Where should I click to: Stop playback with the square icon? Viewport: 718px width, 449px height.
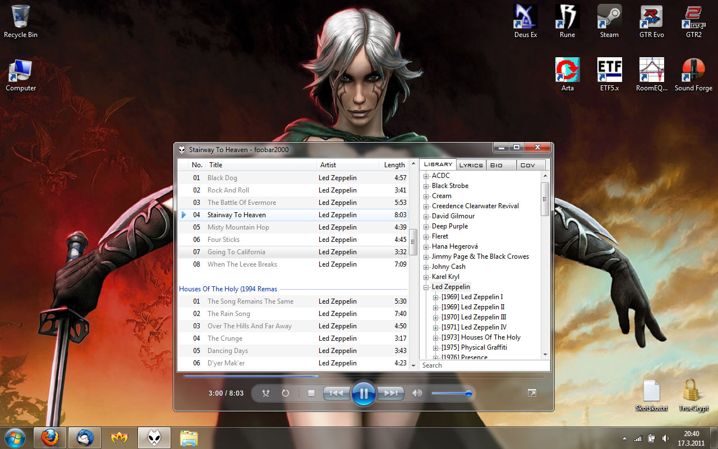pyautogui.click(x=311, y=393)
